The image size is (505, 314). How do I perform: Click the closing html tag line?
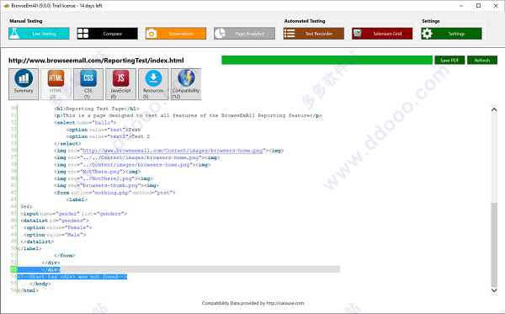[x=28, y=290]
